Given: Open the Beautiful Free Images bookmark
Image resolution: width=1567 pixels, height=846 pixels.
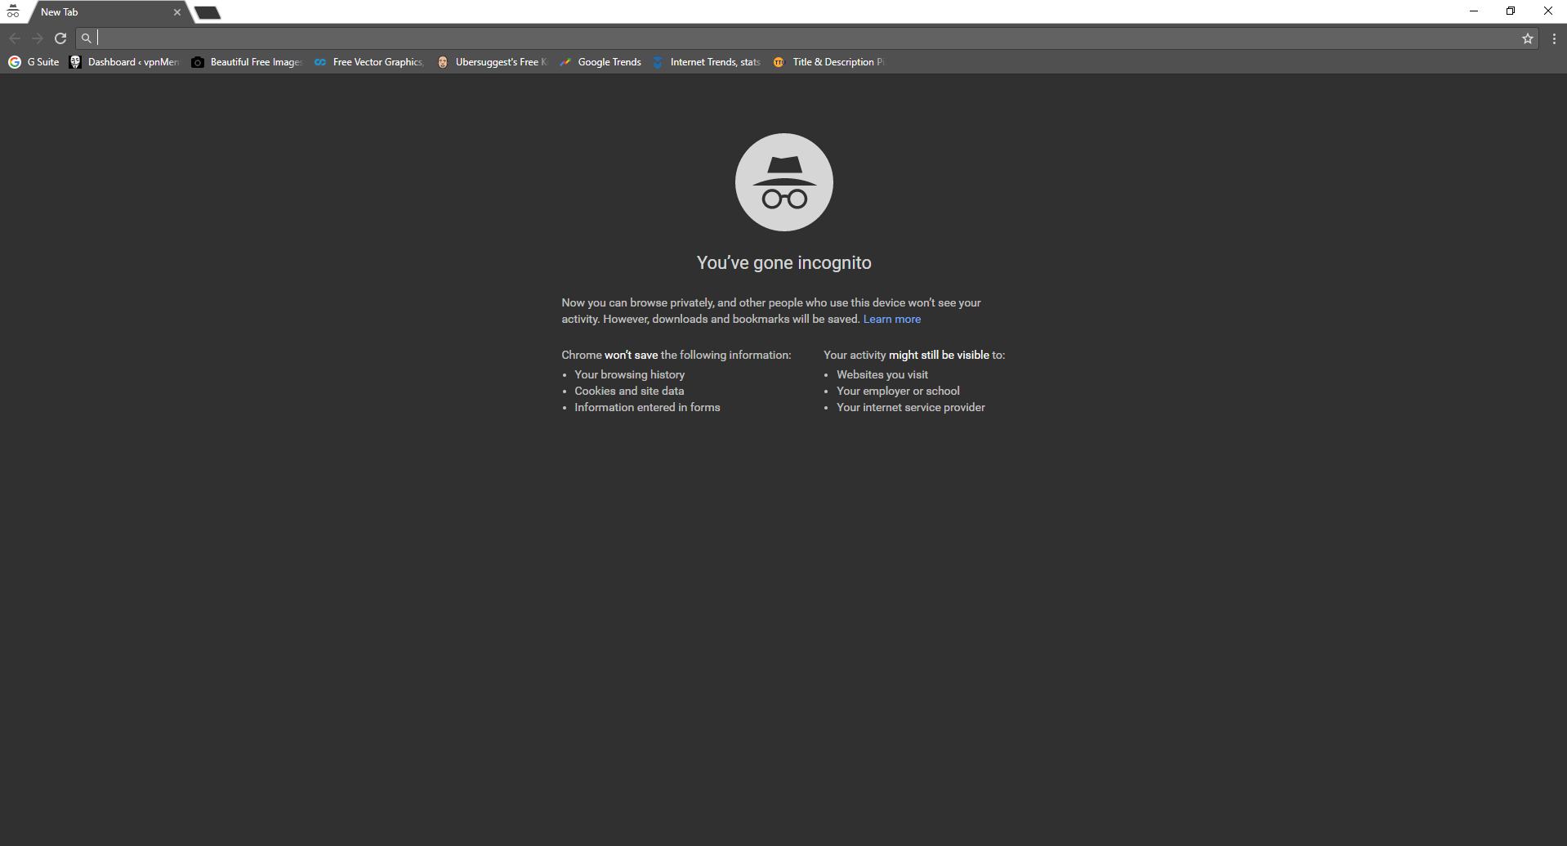Looking at the screenshot, I should click(x=248, y=62).
